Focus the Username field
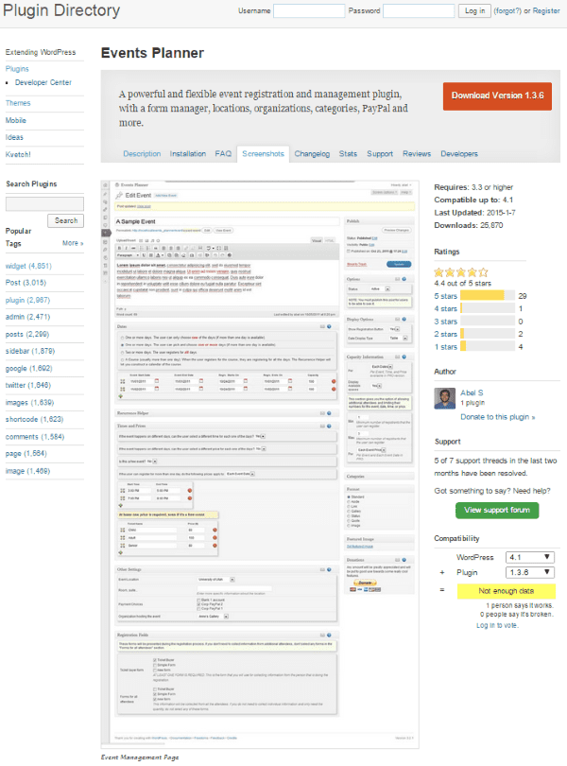The image size is (567, 766). click(309, 10)
